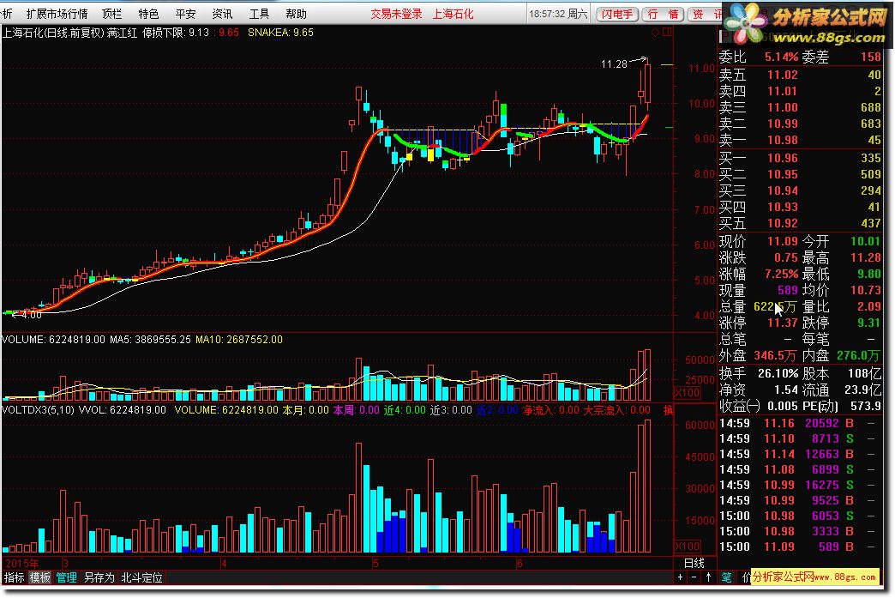The width and height of the screenshot is (895, 598).
Task: Click the 现价 11.09 value
Action: 782,241
